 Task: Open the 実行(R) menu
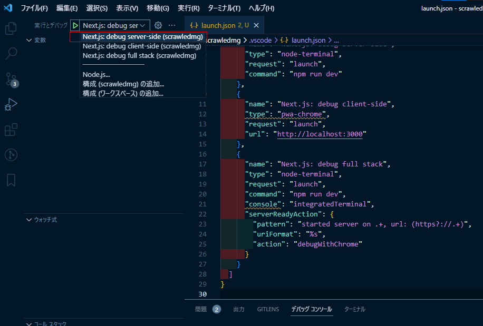[189, 8]
